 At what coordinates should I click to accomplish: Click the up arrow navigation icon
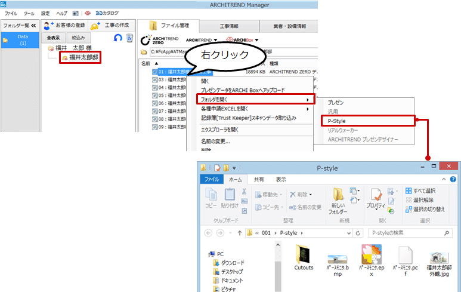tap(239, 233)
